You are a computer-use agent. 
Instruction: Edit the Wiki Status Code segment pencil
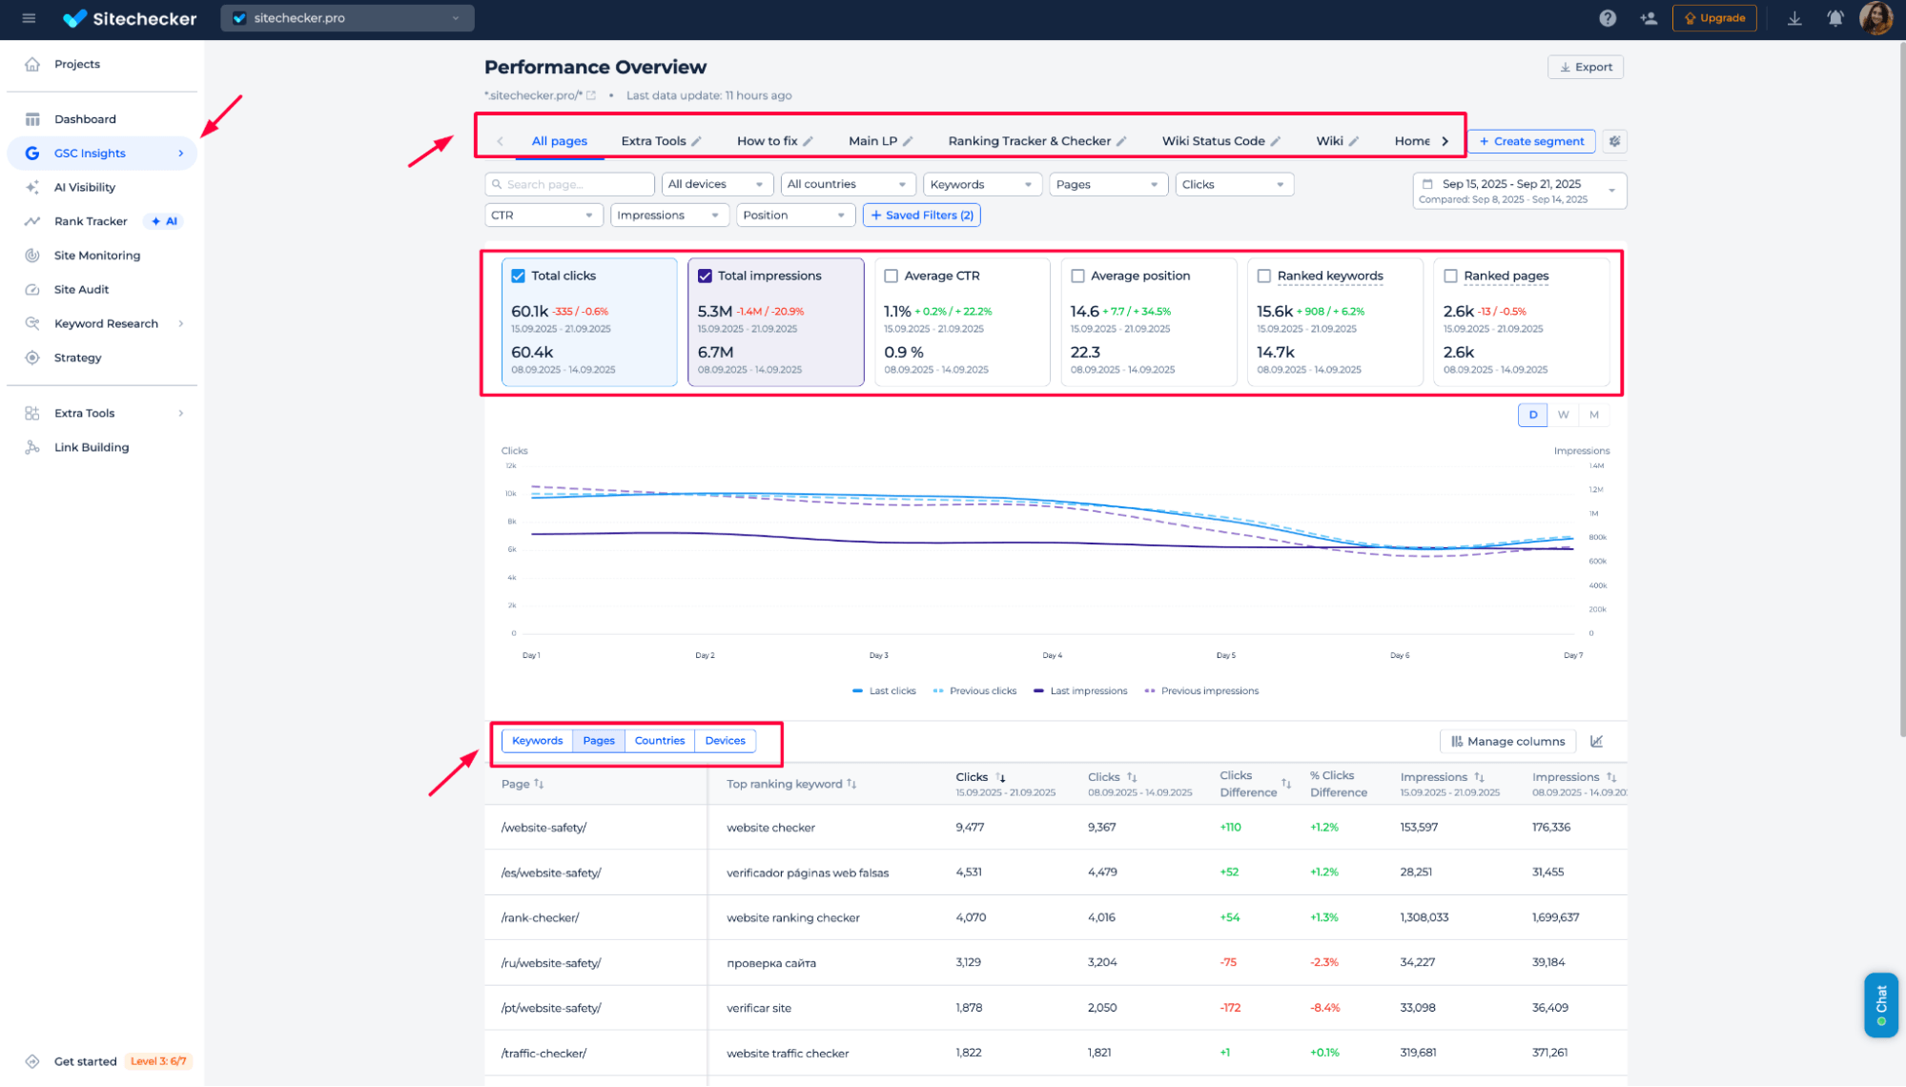(x=1276, y=141)
